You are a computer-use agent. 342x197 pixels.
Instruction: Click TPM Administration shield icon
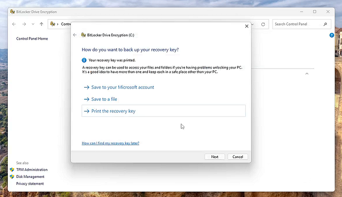pos(12,170)
